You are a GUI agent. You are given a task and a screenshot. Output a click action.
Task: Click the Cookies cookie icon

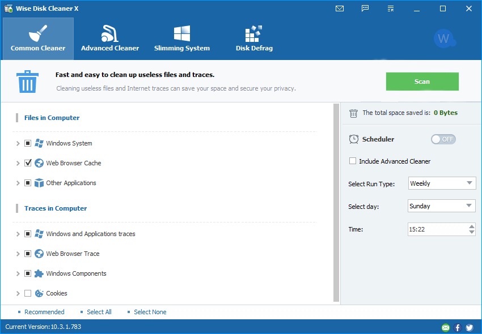pyautogui.click(x=39, y=293)
